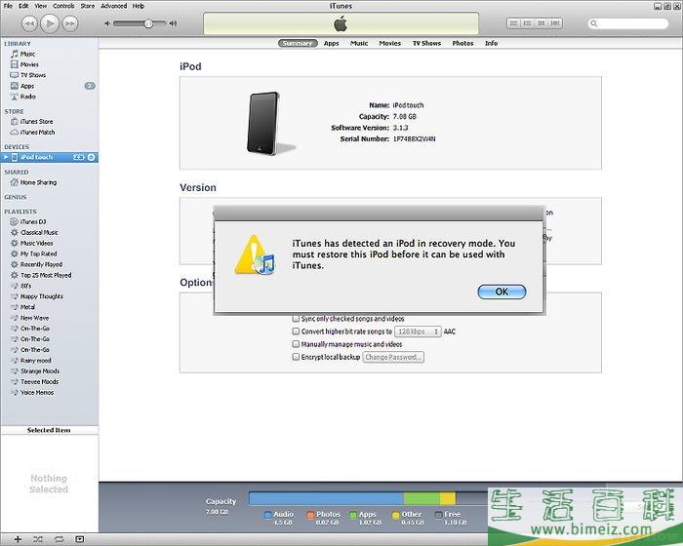This screenshot has height=546, width=683.
Task: Click the Change Password button
Action: point(393,357)
